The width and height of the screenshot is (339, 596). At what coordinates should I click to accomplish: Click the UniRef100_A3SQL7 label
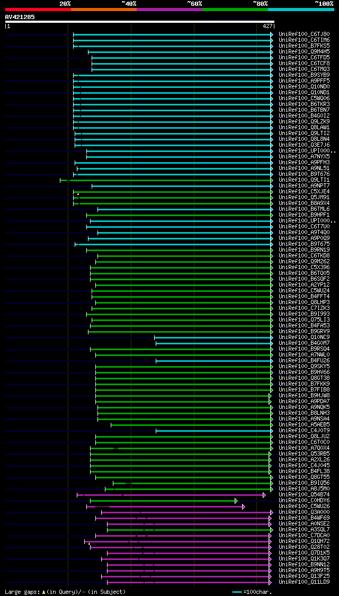(304, 529)
